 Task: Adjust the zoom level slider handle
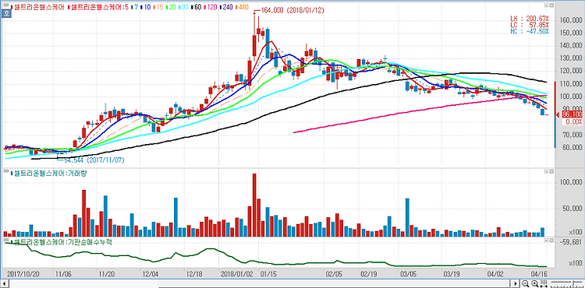[x=573, y=283]
